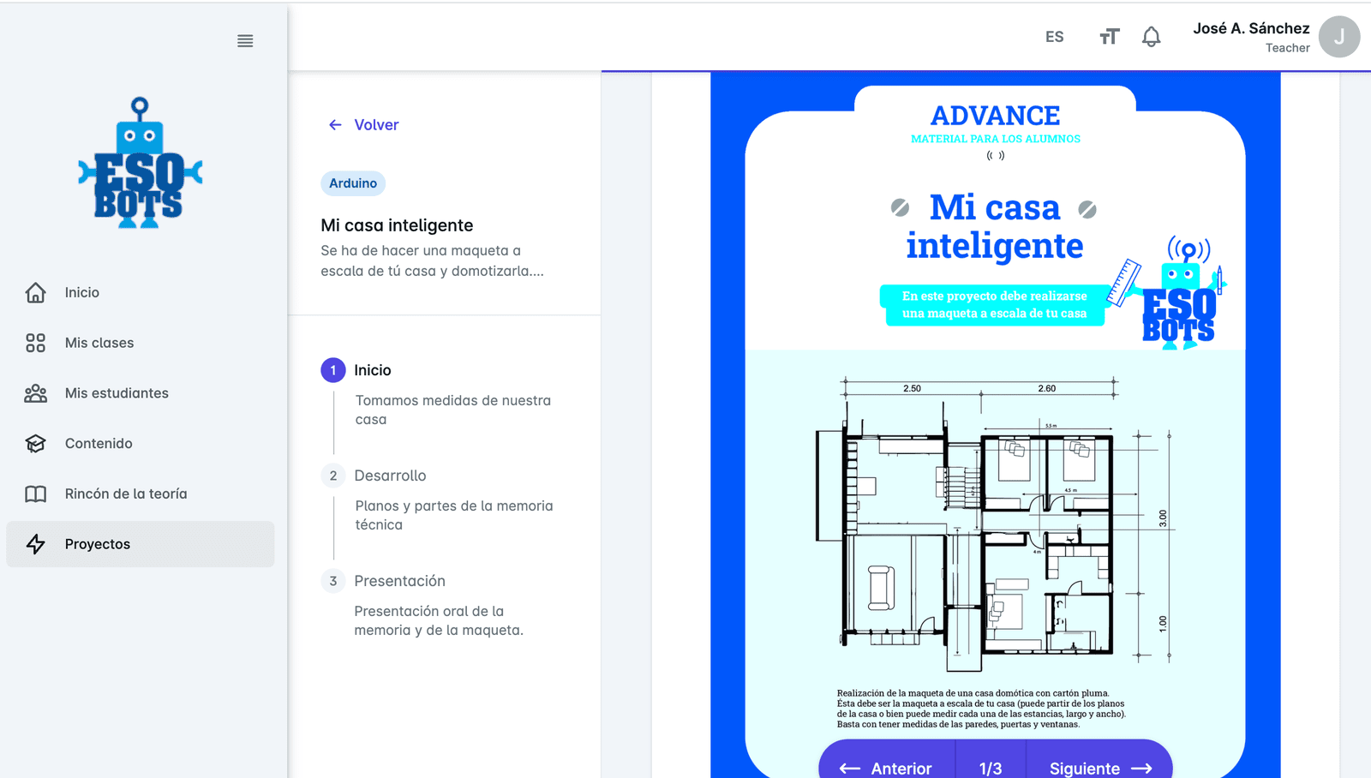The image size is (1371, 778).
Task: Open Rincón de la teoría section
Action: tap(141, 494)
